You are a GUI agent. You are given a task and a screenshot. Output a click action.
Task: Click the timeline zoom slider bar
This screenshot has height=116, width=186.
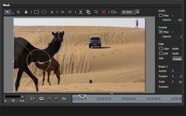tap(15, 97)
